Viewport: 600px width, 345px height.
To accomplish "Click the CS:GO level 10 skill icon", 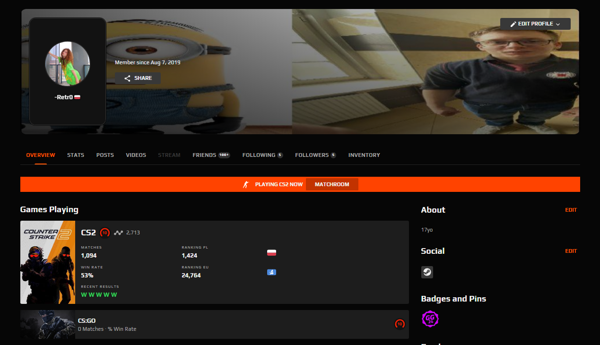I will pos(400,324).
